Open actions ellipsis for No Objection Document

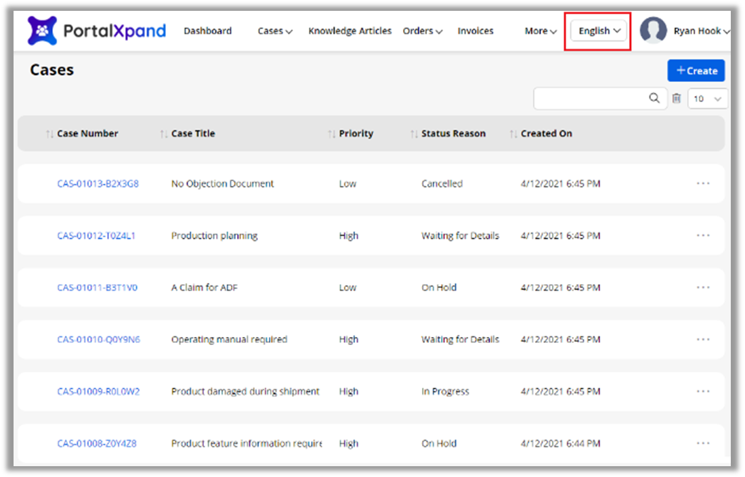click(x=703, y=183)
